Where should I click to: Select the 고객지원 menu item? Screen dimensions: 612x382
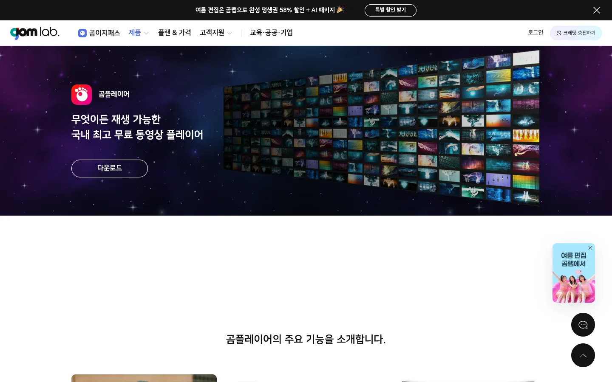pyautogui.click(x=212, y=33)
